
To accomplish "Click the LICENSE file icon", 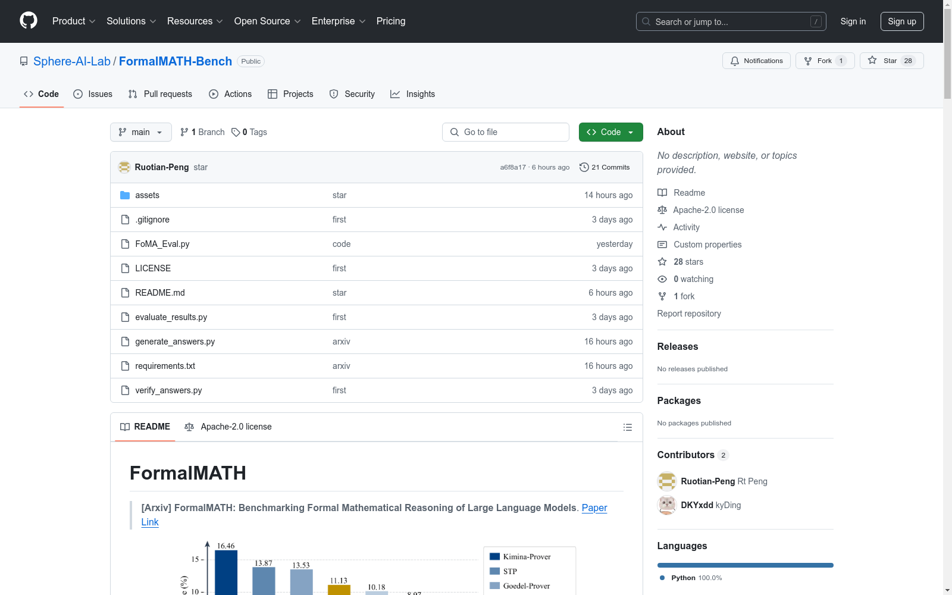I will [x=125, y=268].
